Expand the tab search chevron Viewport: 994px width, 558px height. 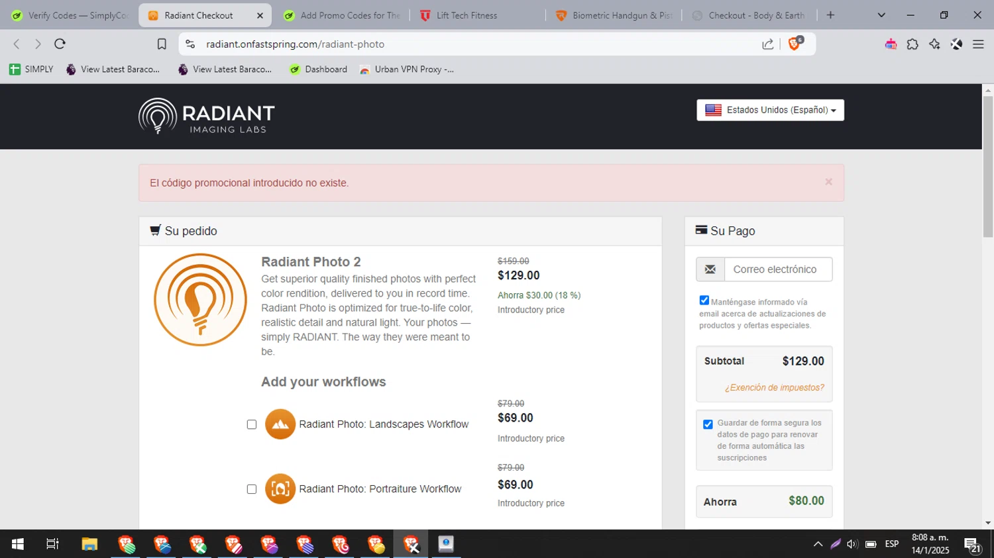[881, 15]
